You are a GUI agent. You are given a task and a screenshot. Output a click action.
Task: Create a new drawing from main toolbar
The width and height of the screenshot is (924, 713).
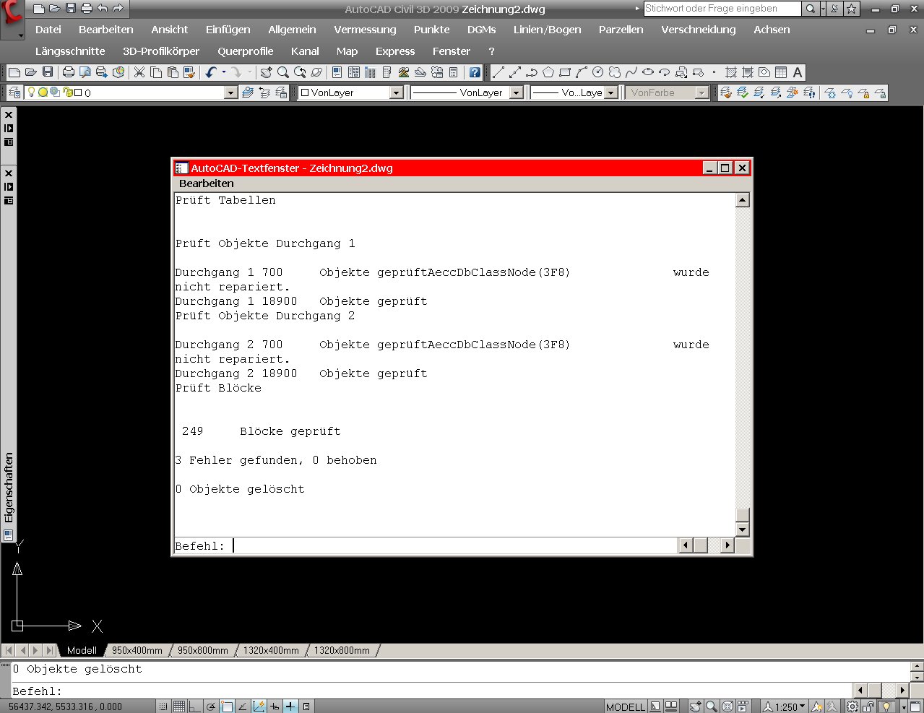(14, 72)
